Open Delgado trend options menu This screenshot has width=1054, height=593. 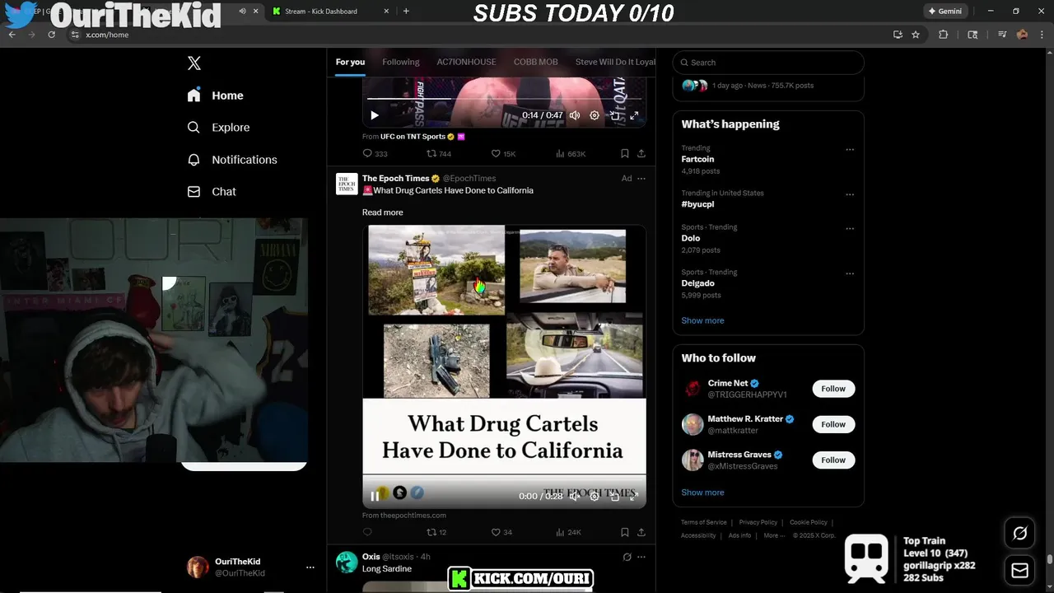tap(850, 273)
